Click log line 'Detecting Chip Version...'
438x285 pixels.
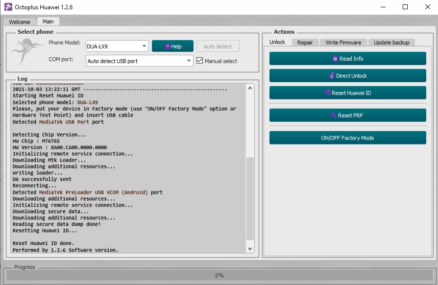49,135
